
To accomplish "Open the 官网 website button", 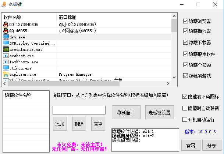I will pyautogui.click(x=191, y=145).
